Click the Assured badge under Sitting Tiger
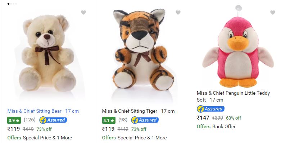Image resolution: width=281 pixels, height=143 pixels. (x=145, y=120)
